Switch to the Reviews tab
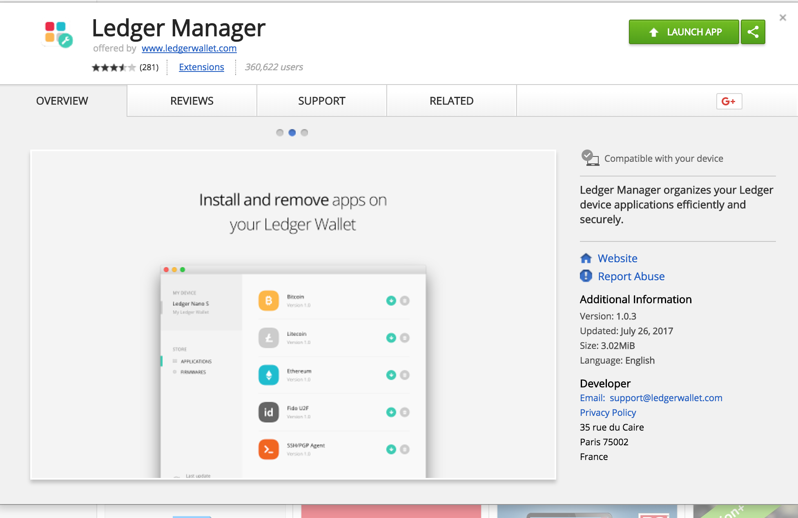The image size is (798, 518). point(192,101)
